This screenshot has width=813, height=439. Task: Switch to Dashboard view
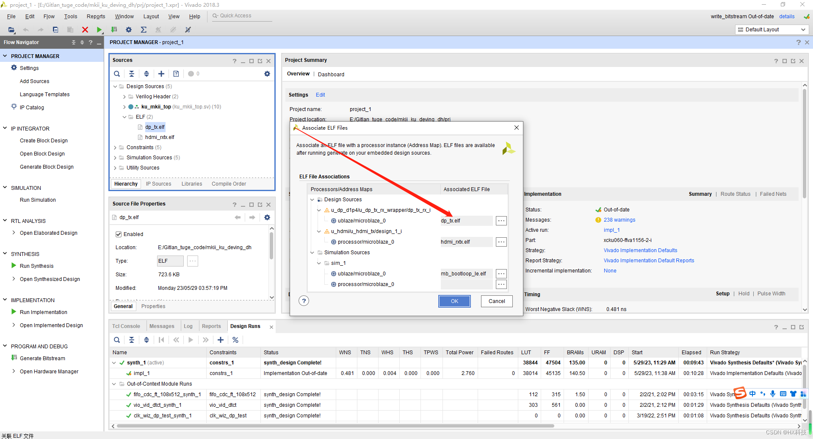point(331,75)
